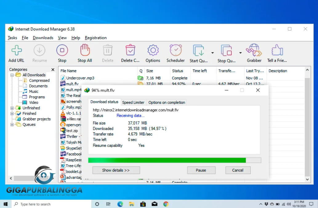The width and height of the screenshot is (318, 208).
Task: Click the Delete Completed toolbar icon
Action: (130, 50)
